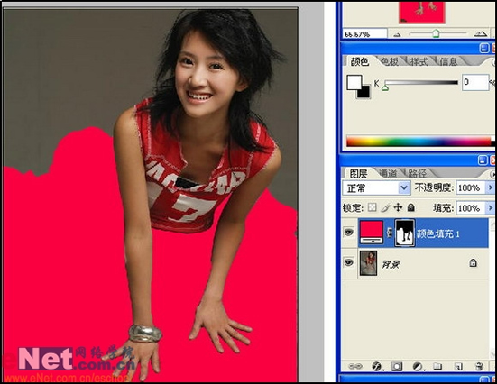Select the 背景 layer name
The width and height of the screenshot is (497, 384).
point(391,264)
